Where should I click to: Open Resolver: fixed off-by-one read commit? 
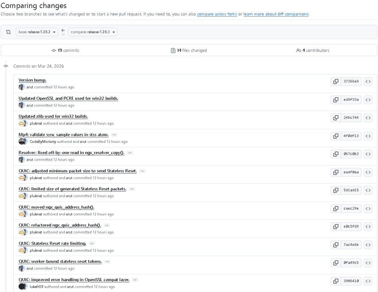(71, 153)
